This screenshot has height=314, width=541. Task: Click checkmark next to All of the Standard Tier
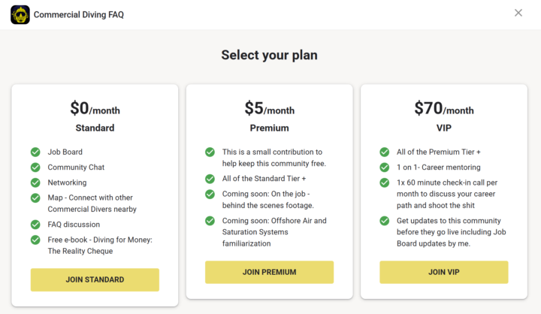point(210,179)
